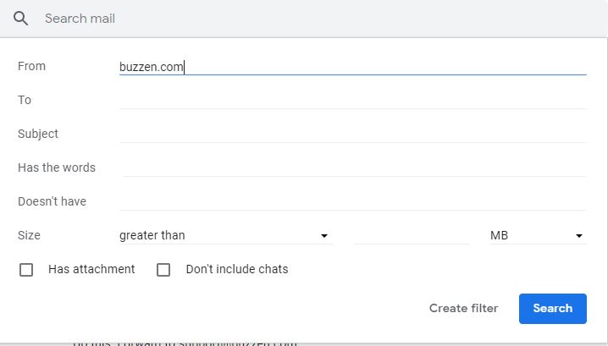Tick the Don't include chats checkbox
608x346 pixels.
click(163, 270)
